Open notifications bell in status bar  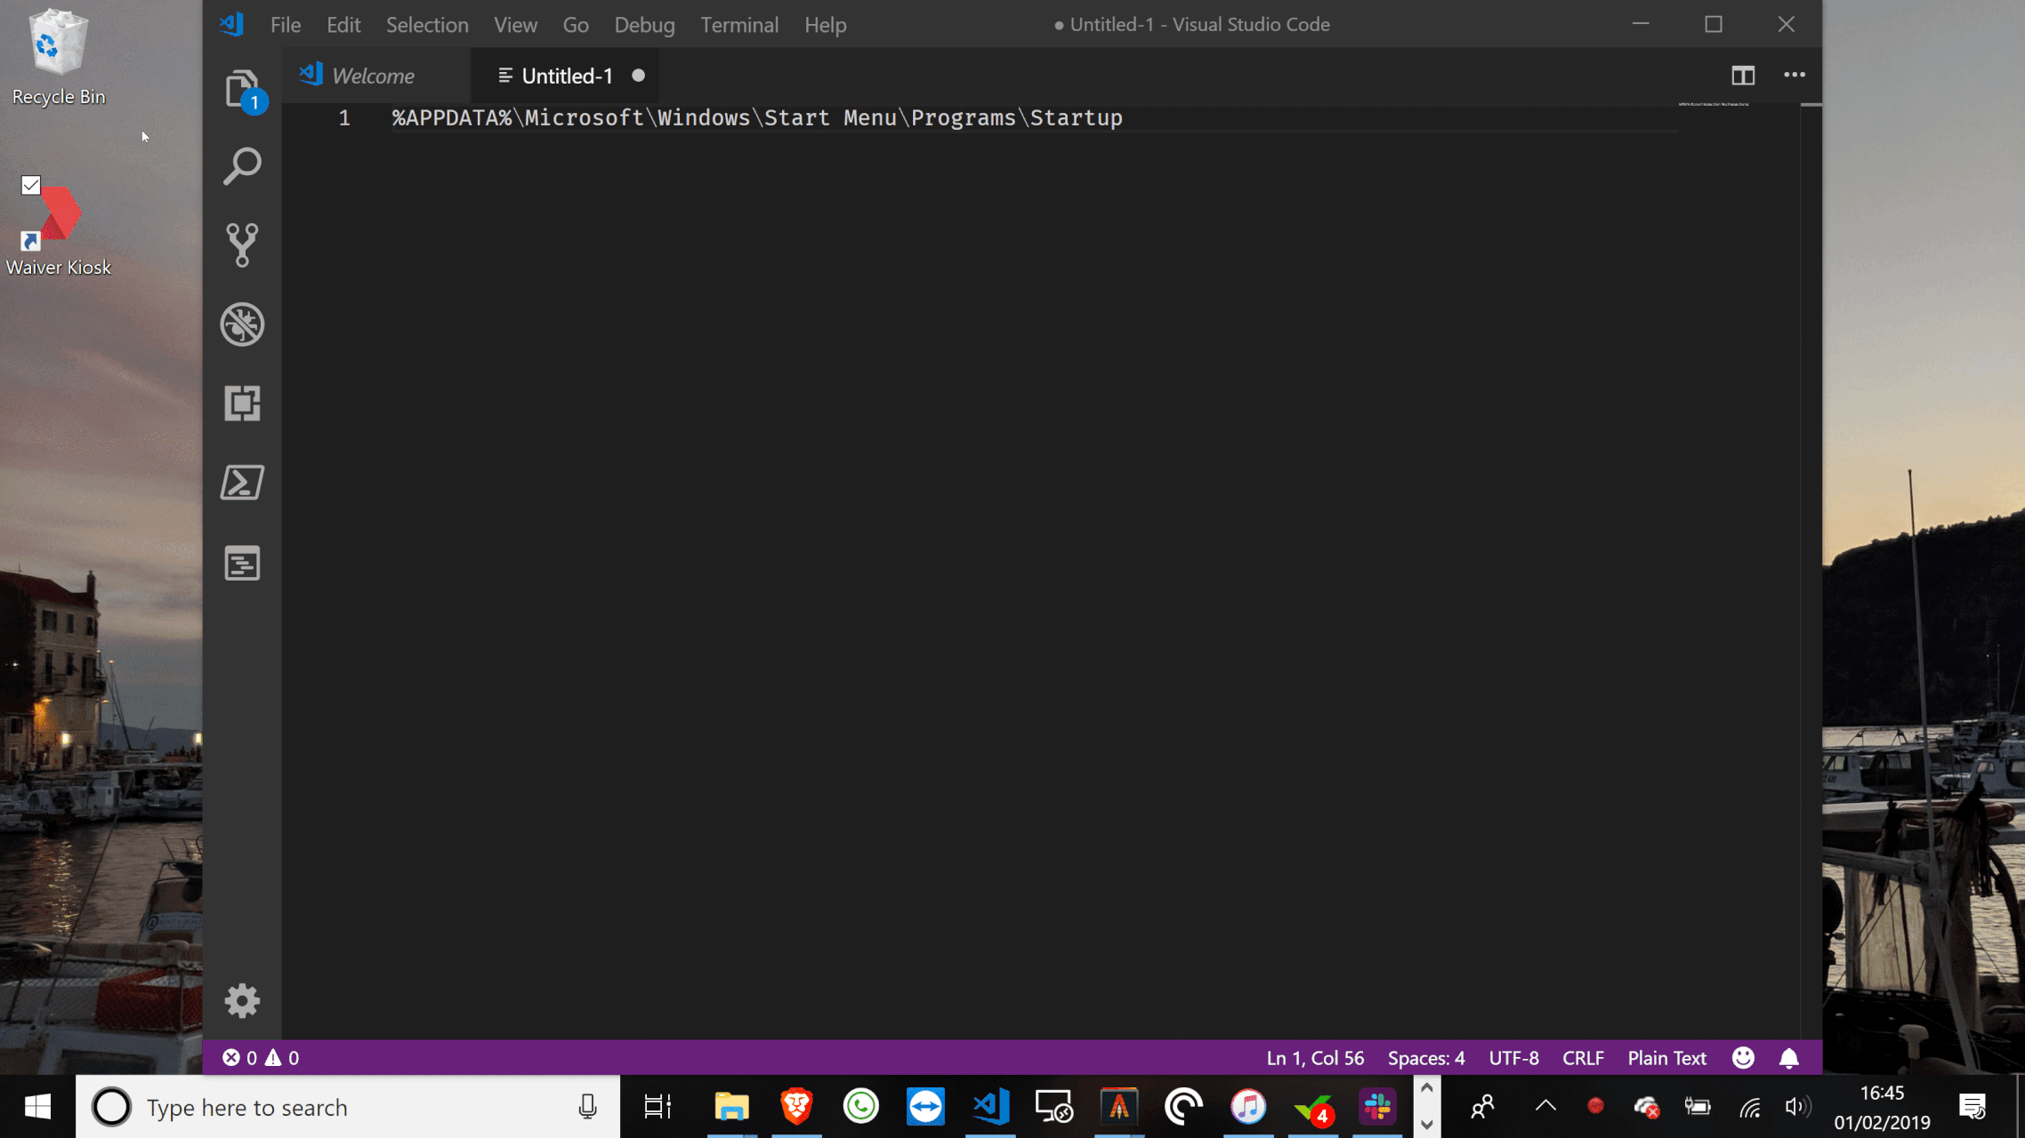pyautogui.click(x=1789, y=1058)
